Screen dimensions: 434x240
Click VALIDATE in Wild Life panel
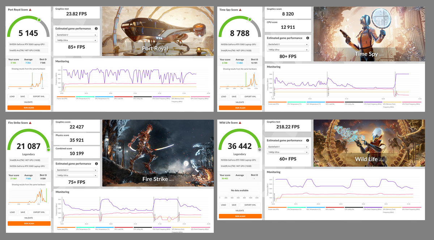click(240, 210)
